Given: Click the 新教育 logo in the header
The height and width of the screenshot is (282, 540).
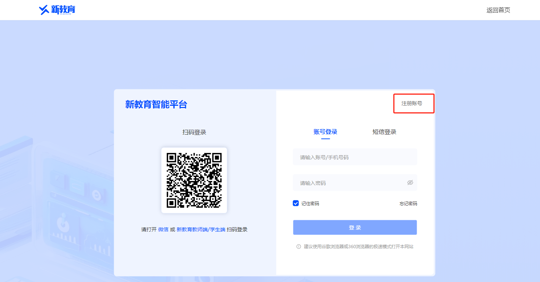Looking at the screenshot, I should pos(57,10).
